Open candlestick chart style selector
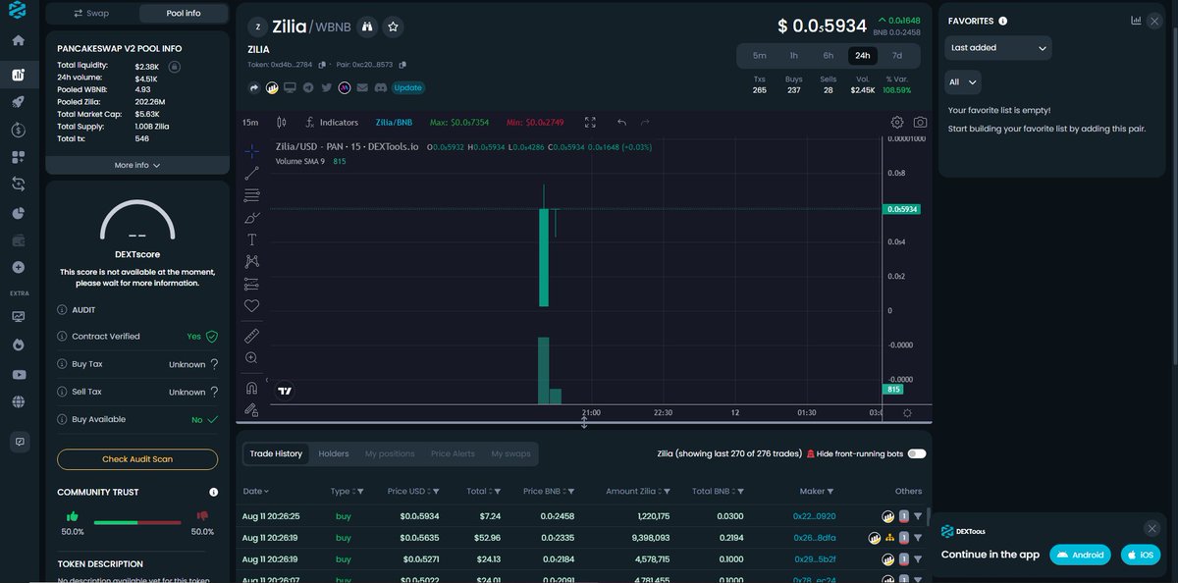 pyautogui.click(x=282, y=123)
